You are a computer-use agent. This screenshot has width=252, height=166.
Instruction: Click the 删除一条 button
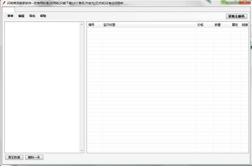tap(34, 157)
